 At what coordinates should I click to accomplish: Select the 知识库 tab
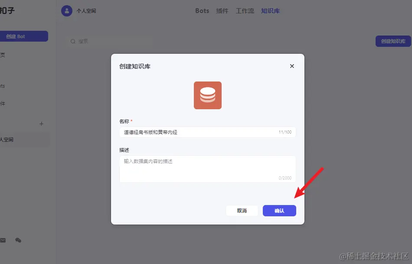pos(270,11)
